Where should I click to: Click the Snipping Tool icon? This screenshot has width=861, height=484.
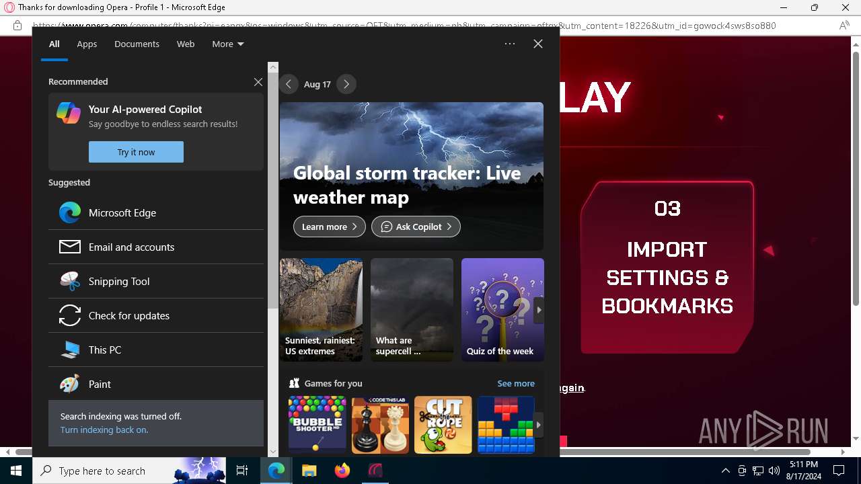70,281
